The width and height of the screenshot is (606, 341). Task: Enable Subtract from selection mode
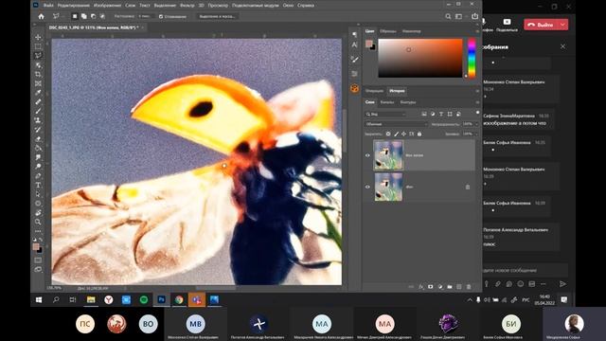click(93, 16)
